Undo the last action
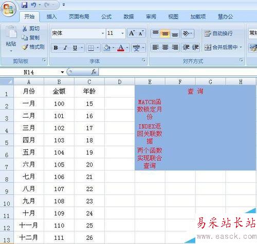The image size is (257, 244). (x=33, y=5)
